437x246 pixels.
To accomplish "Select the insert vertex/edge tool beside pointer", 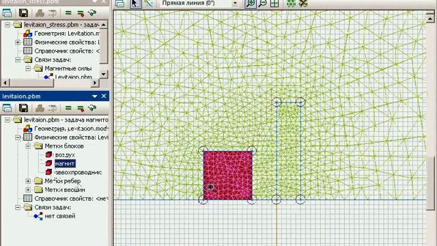I will 149,3.
